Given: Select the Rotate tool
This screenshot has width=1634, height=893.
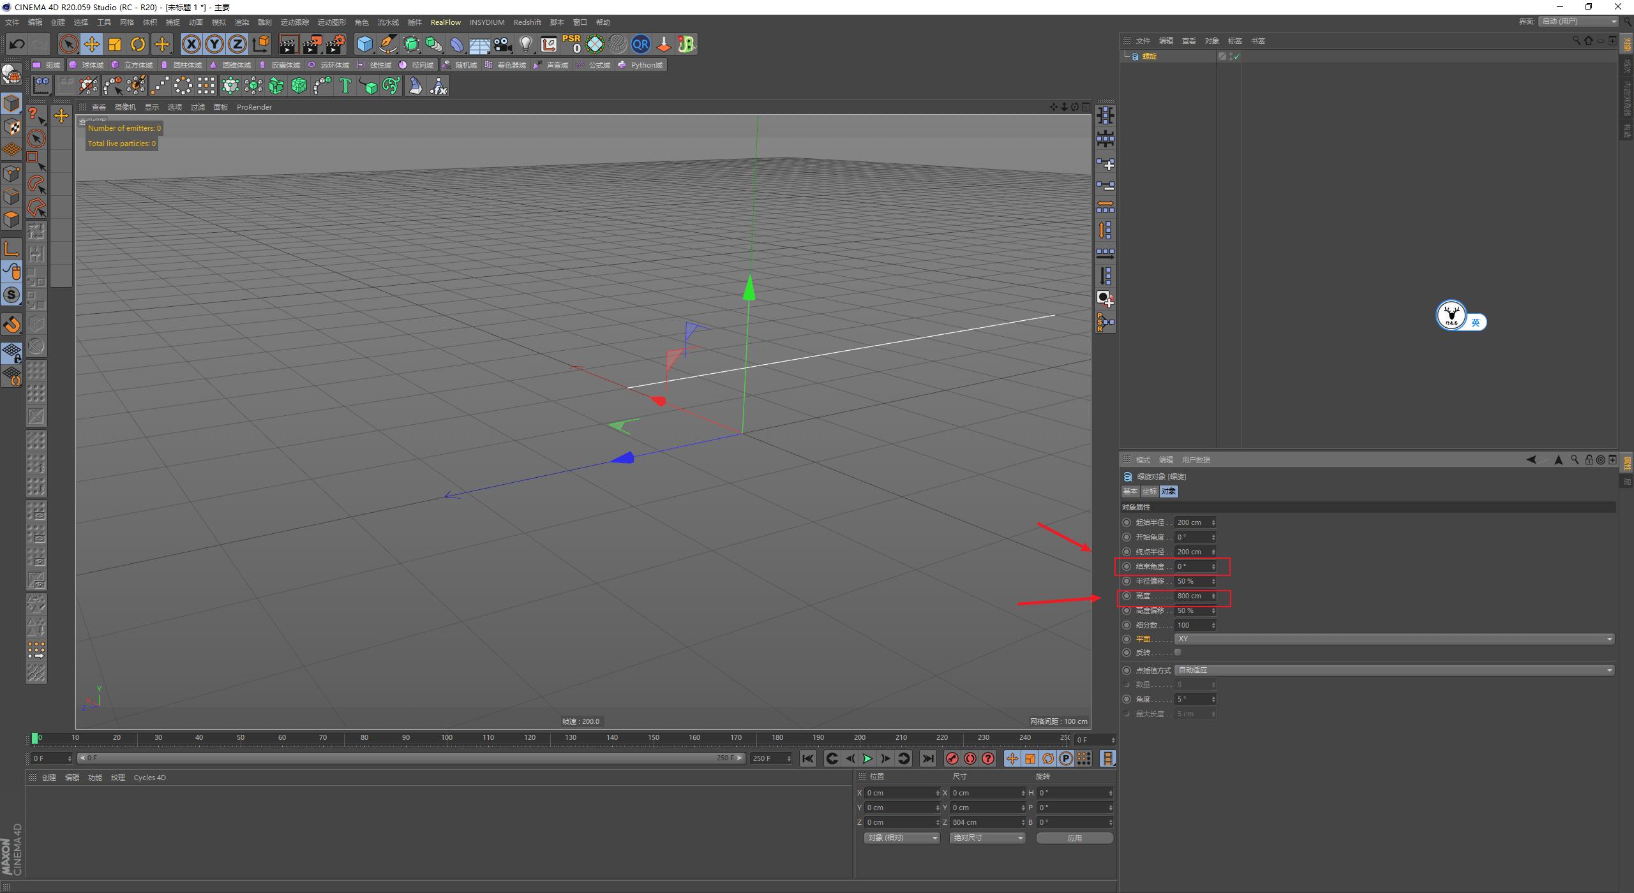Looking at the screenshot, I should pos(138,44).
